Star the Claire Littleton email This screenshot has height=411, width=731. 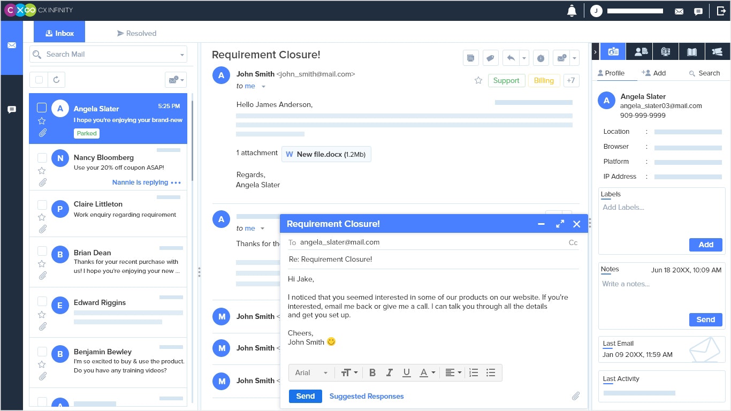tap(42, 217)
